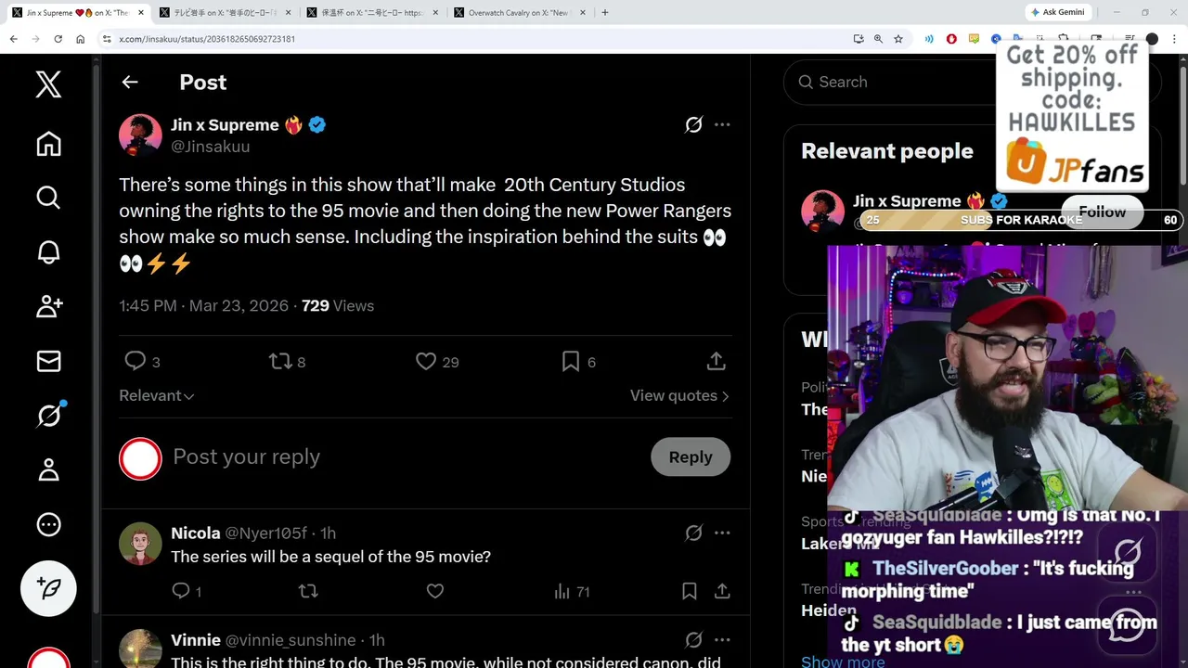Viewport: 1188px width, 668px height.
Task: Click Nicola's profile avatar
Action: point(140,544)
